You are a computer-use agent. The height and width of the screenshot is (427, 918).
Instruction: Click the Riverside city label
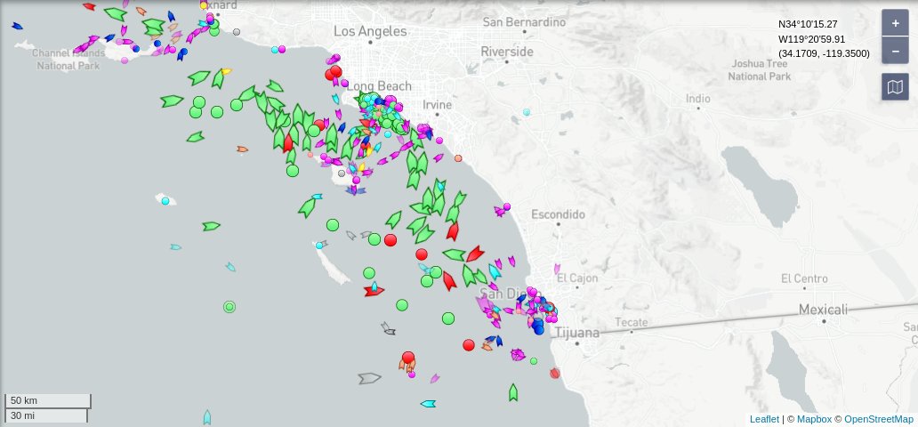507,52
